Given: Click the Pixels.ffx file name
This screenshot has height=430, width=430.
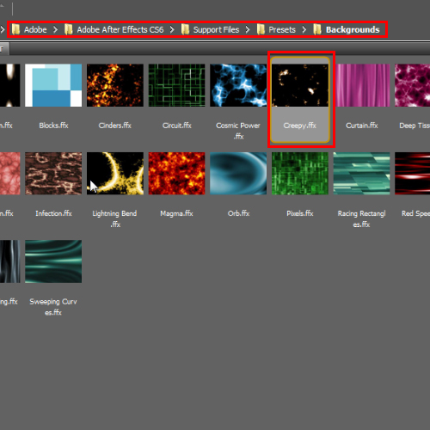Looking at the screenshot, I should coord(300,213).
